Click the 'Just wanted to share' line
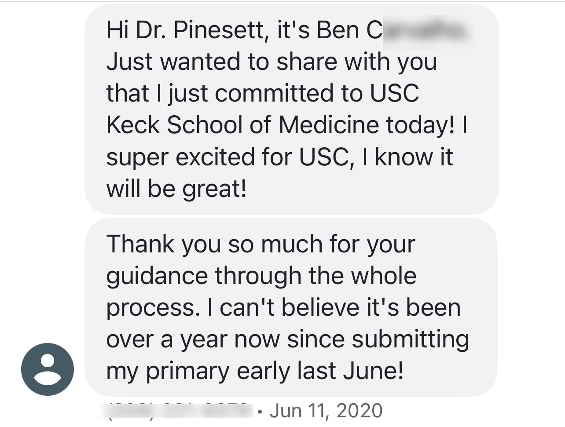Viewport: 565px width, 427px height. pyautogui.click(x=271, y=62)
